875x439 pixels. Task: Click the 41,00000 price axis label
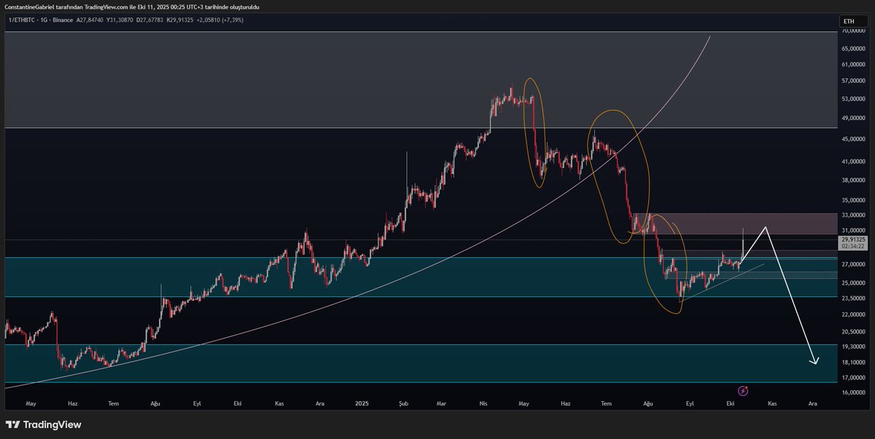tap(853, 161)
